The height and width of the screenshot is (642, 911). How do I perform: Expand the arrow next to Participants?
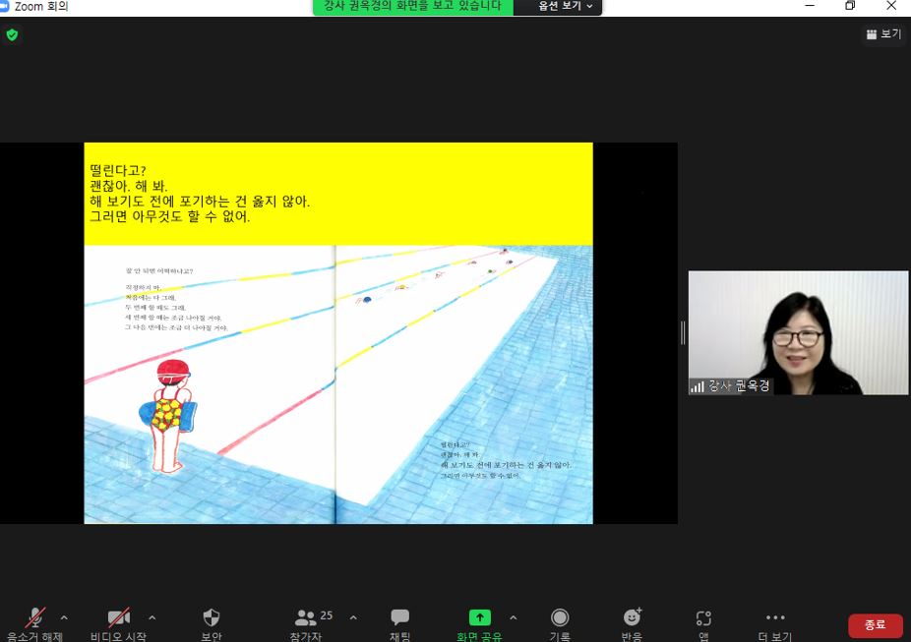[x=353, y=617]
